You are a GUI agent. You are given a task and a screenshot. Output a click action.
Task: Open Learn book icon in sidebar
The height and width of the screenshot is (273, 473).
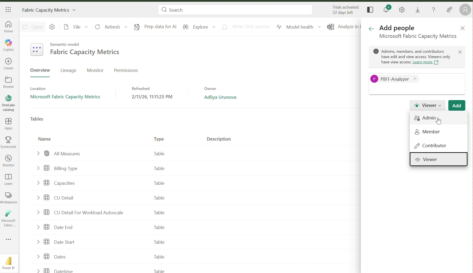coord(8,179)
